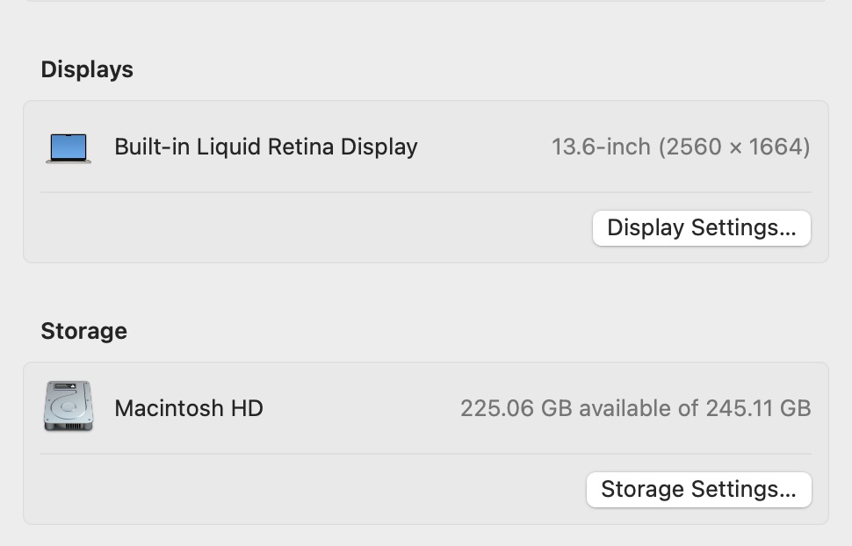Open Display Settings
The image size is (852, 546).
click(701, 227)
